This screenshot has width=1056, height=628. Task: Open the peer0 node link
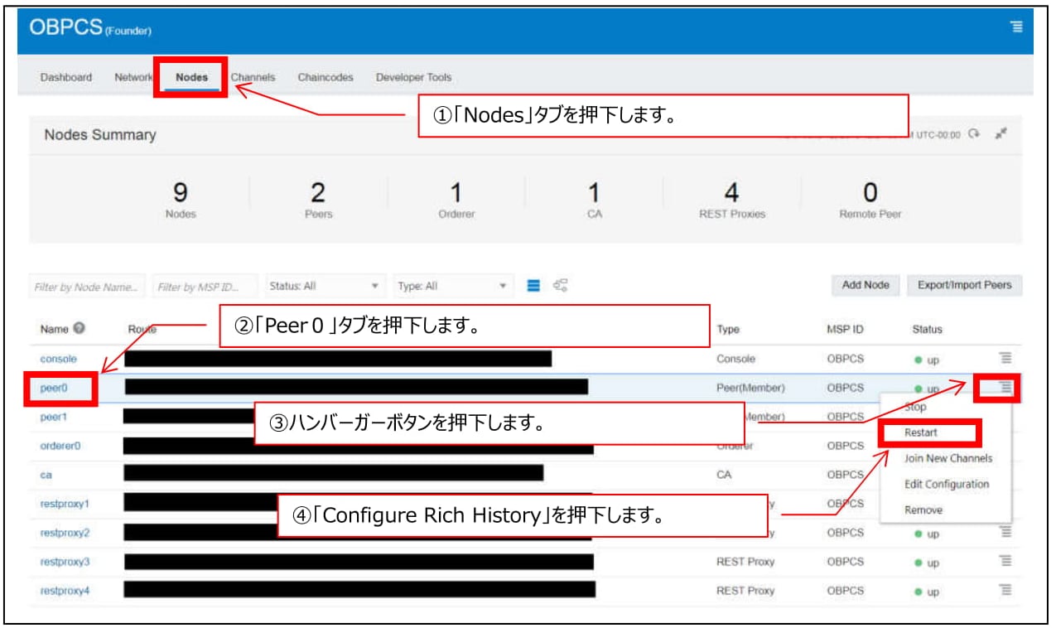coord(53,388)
